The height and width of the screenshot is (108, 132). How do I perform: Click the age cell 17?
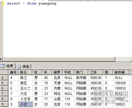coord(47,99)
